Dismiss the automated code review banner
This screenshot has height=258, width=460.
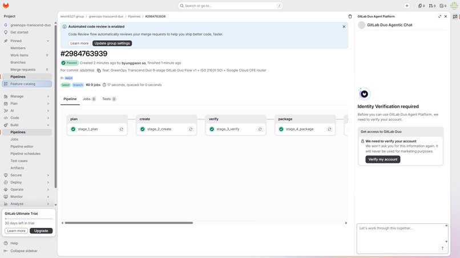pos(344,27)
